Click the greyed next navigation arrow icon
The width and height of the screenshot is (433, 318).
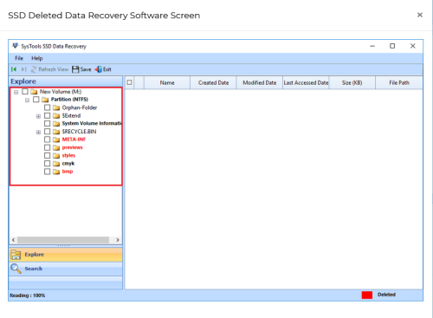[x=23, y=69]
